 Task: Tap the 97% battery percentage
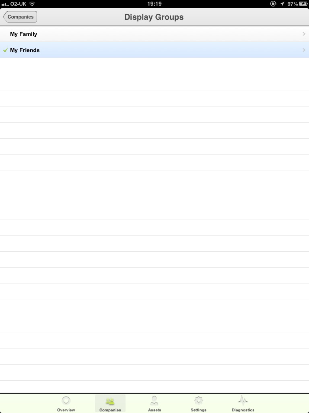click(293, 4)
